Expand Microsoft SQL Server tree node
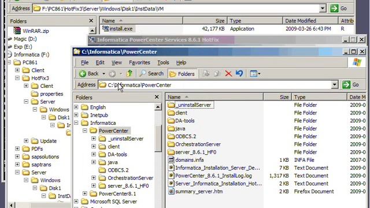Viewport: 370px width, 208px height. [x=76, y=202]
